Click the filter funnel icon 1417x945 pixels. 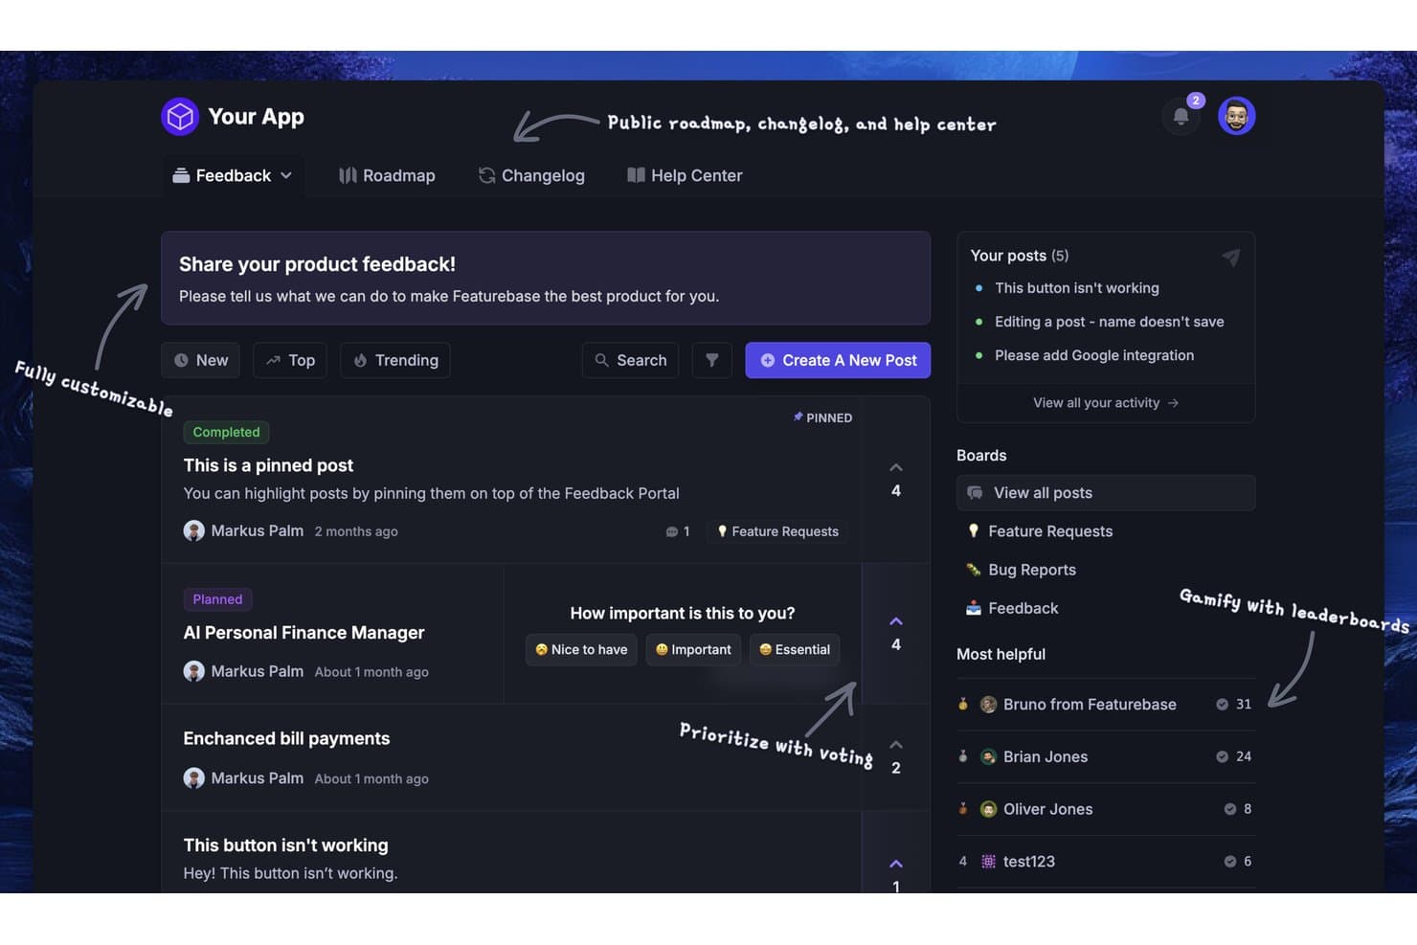pos(711,360)
